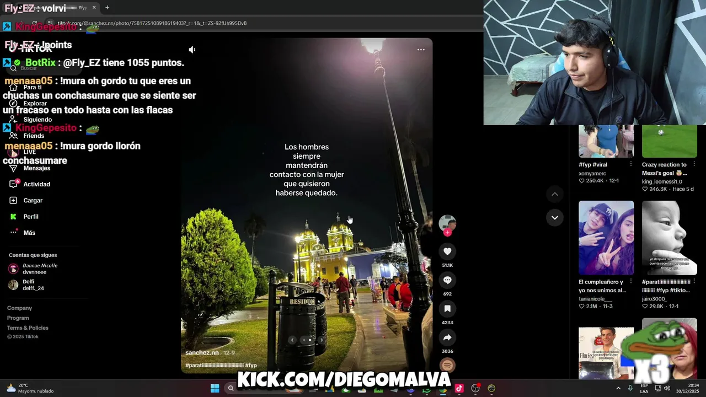Open options for El cumpleañero video

631,282
